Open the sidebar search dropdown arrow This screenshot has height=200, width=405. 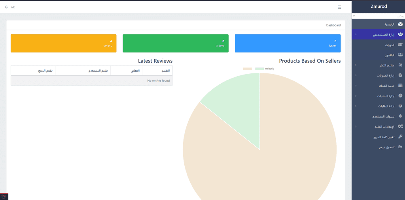pos(354,16)
